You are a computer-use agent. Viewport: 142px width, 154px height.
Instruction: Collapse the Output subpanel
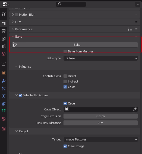[16, 131]
